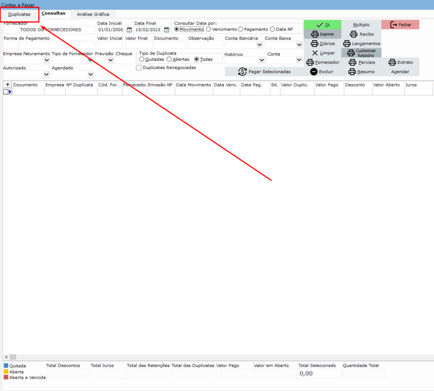This screenshot has width=434, height=391.
Task: Select Vencimento date radio option
Action: (209, 29)
